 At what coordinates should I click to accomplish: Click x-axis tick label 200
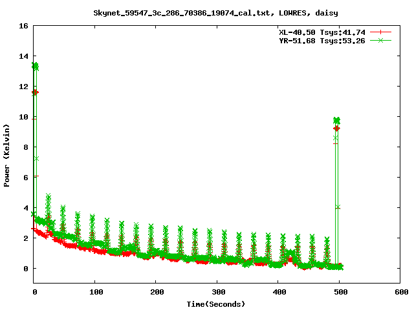(157, 292)
